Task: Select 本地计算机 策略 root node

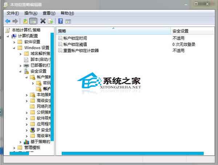Action: pos(26,30)
